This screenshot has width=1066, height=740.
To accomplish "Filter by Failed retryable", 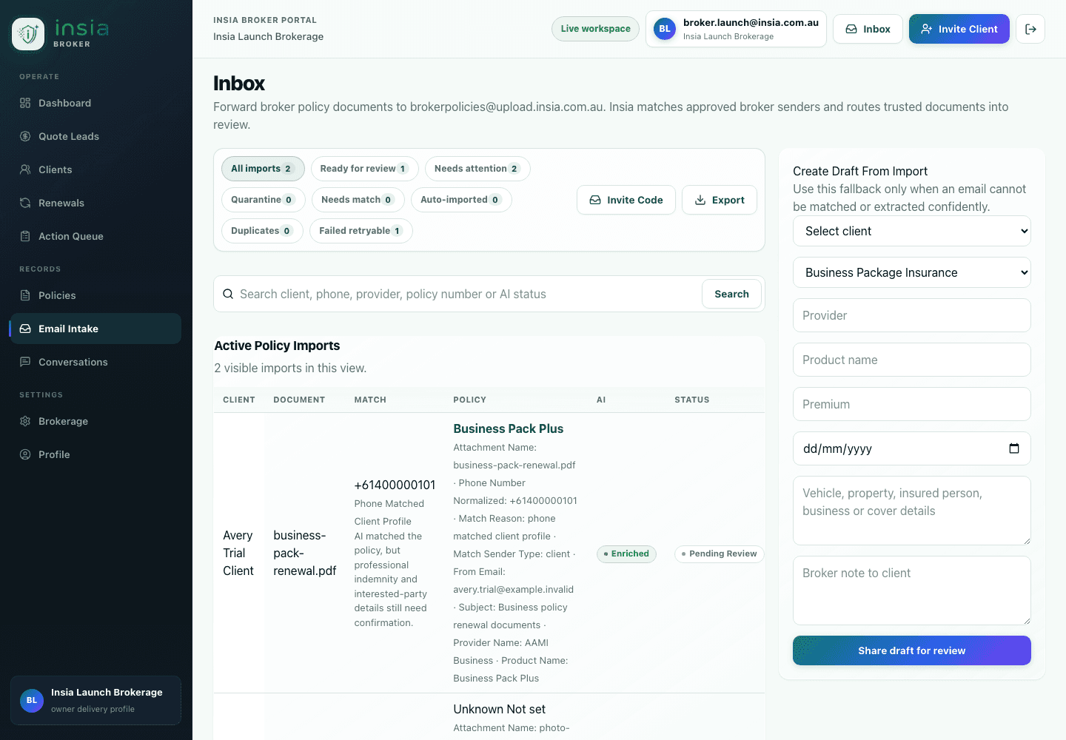I will point(361,231).
